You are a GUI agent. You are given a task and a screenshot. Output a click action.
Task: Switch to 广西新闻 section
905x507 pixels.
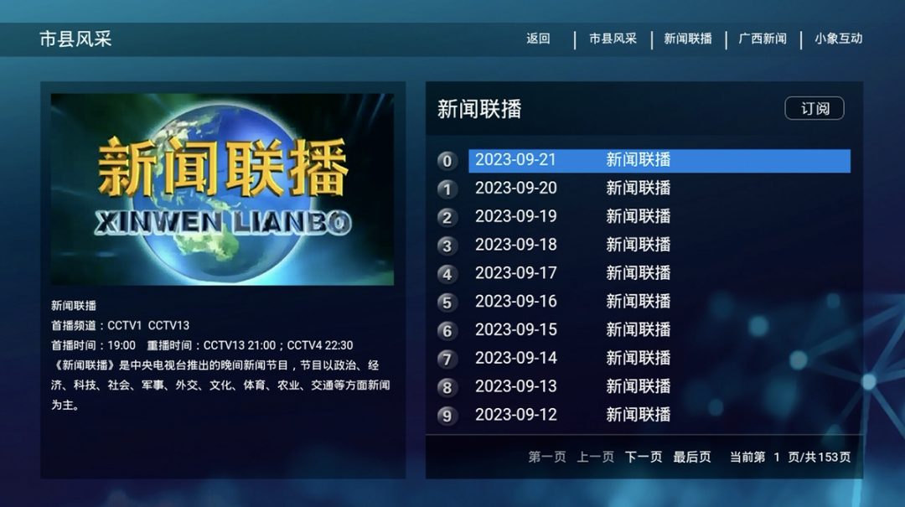(x=763, y=39)
